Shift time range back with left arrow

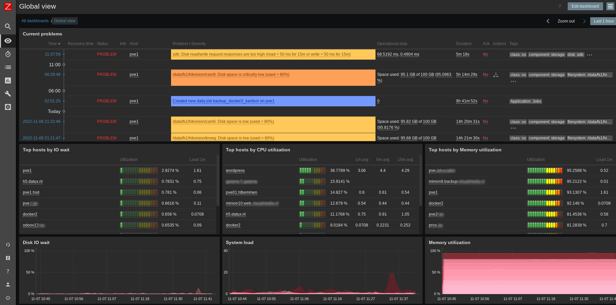pos(548,21)
